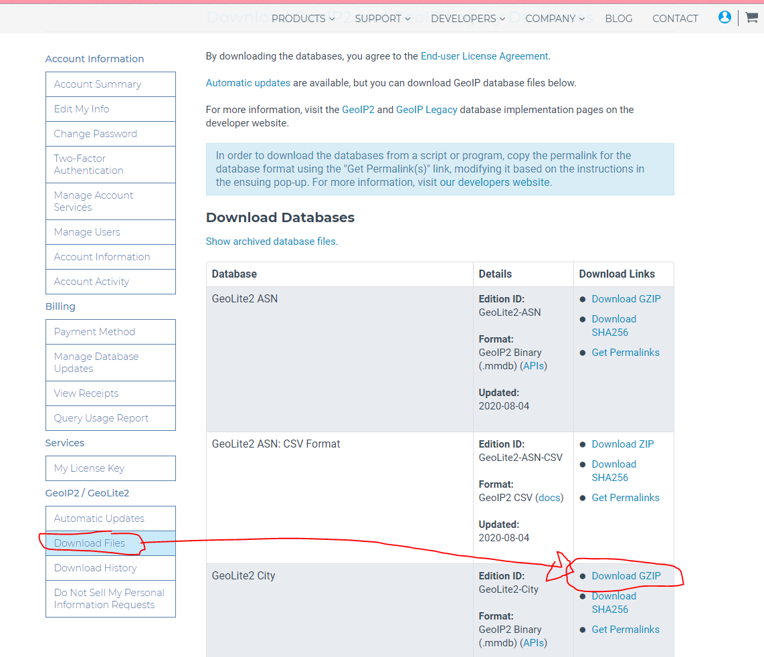Get Permalinks for GeoLite2 ASN CSV
The width and height of the screenshot is (764, 657).
coord(626,498)
